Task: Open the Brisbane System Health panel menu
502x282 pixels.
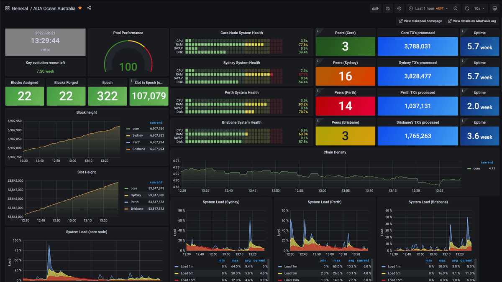Action: point(242,122)
